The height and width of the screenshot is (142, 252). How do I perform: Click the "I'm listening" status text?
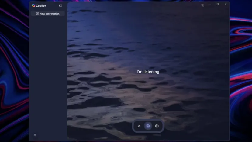click(148, 72)
